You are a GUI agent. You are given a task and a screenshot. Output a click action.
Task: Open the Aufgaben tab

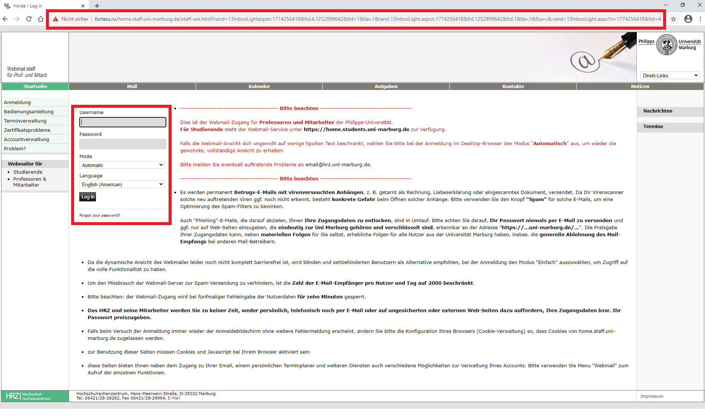[386, 87]
